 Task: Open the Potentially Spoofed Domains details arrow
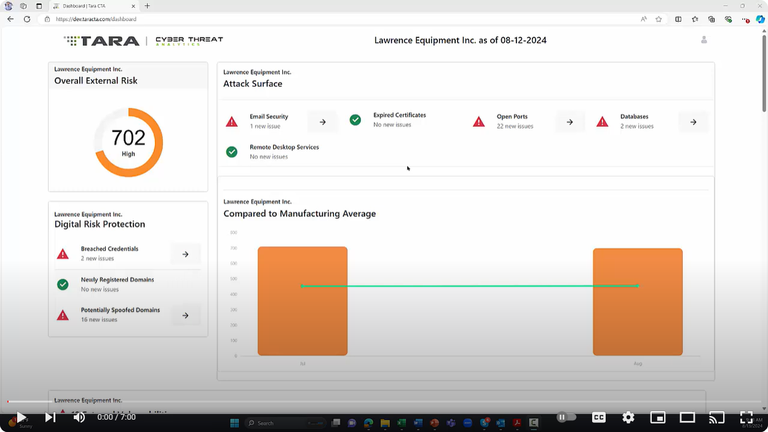[185, 315]
